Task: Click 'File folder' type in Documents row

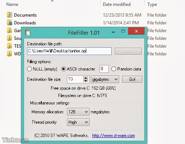Action: [157, 15]
